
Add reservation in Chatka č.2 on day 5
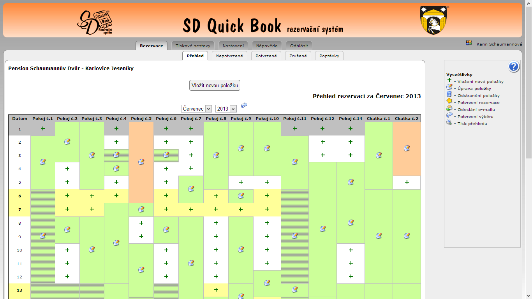coord(407,182)
